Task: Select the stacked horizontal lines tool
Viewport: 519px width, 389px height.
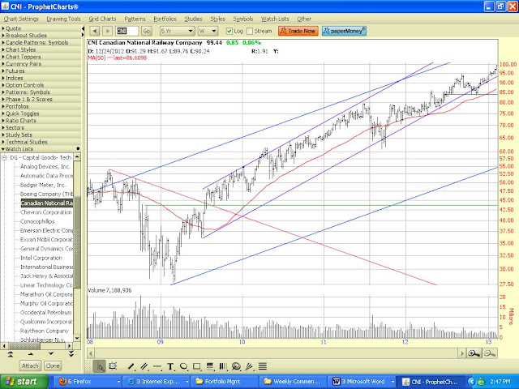Action: [263, 366]
